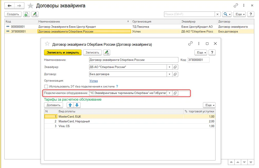Viewport: 259px width, 168px height.
Task: Add Договоры эквайринга to favorites star
Action: (x=30, y=6)
